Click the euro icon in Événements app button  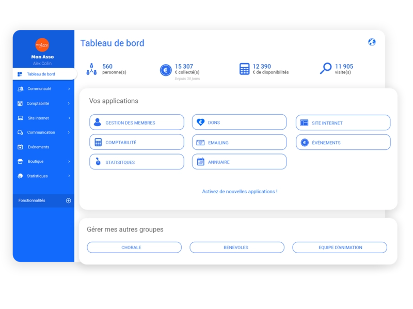(x=305, y=143)
